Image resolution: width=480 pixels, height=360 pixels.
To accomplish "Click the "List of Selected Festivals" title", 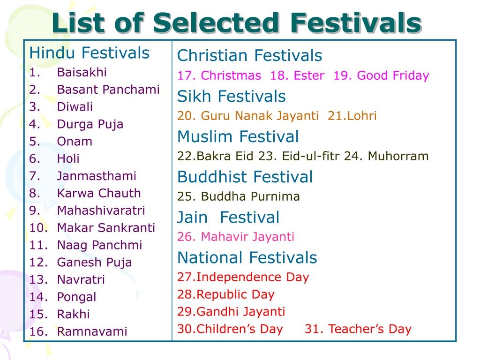I will pos(236,22).
